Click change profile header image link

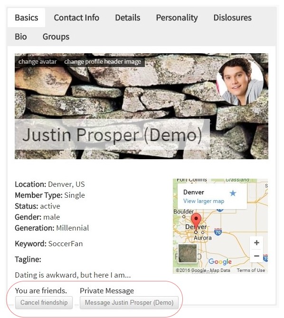[x=103, y=61]
